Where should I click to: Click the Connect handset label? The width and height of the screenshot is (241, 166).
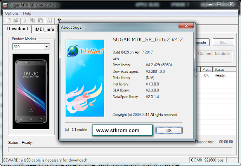[x=214, y=53]
